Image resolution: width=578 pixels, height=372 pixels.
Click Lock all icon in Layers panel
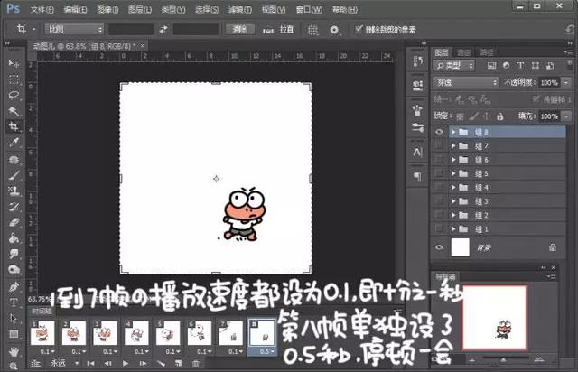pyautogui.click(x=499, y=116)
